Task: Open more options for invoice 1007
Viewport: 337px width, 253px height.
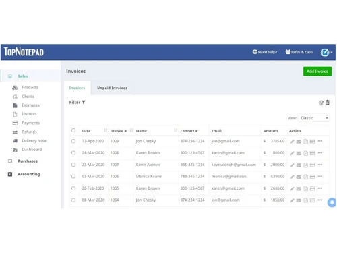Action: pyautogui.click(x=320, y=165)
